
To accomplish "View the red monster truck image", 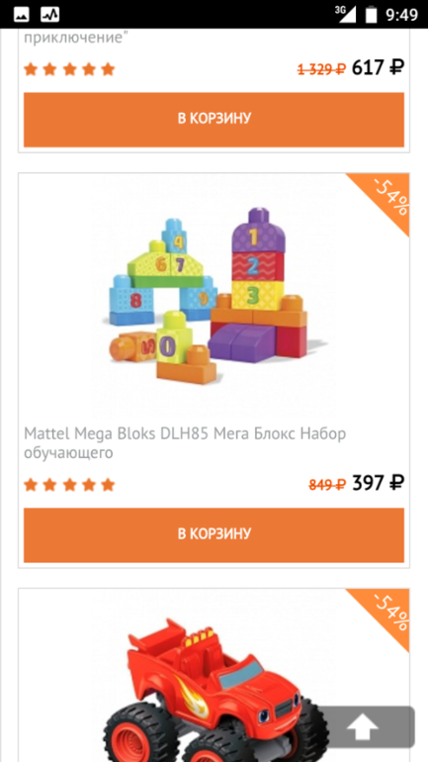I will [214, 688].
